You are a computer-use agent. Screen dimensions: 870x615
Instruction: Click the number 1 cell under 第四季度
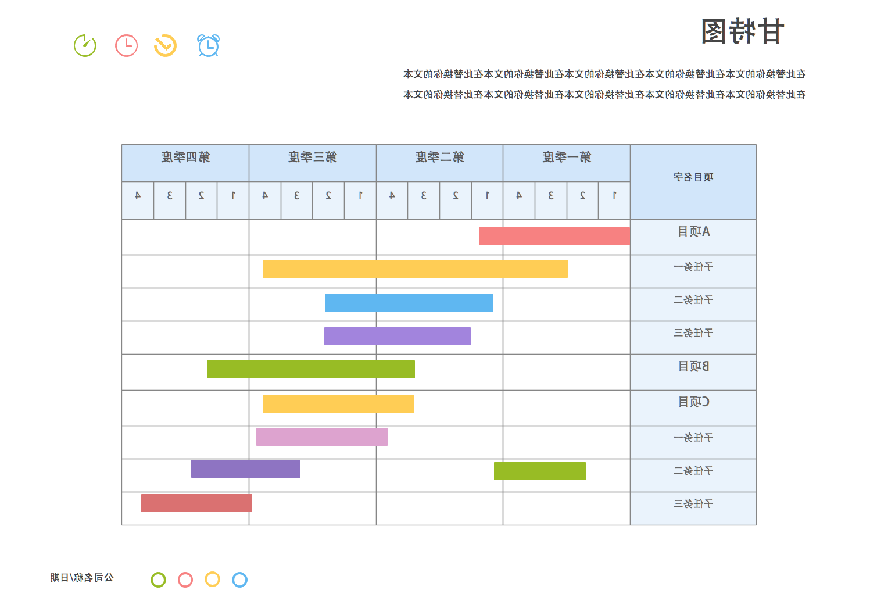coord(233,200)
